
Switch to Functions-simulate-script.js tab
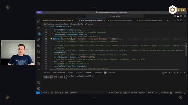120,20
